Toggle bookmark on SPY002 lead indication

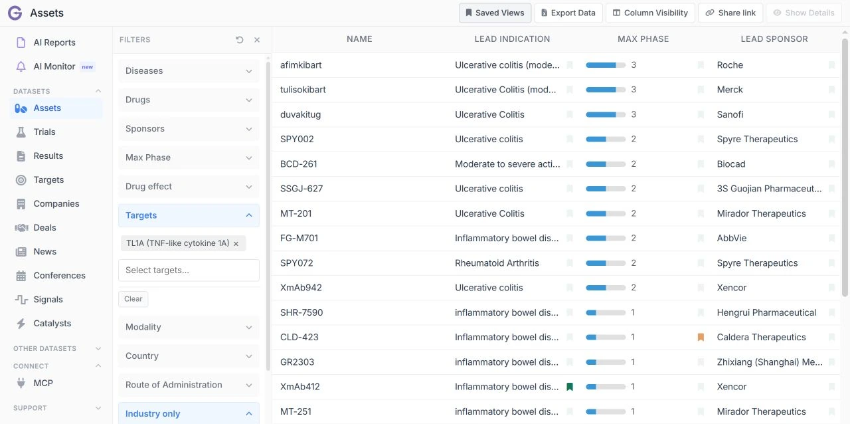point(570,140)
